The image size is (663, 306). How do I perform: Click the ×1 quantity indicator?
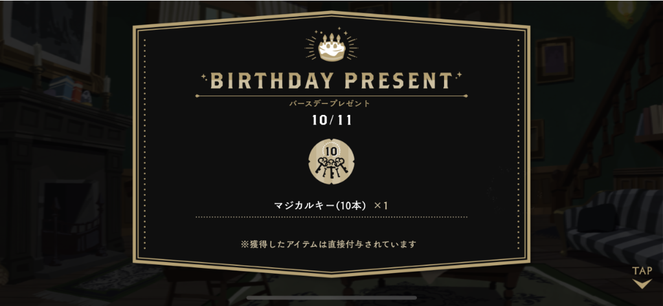(x=381, y=206)
